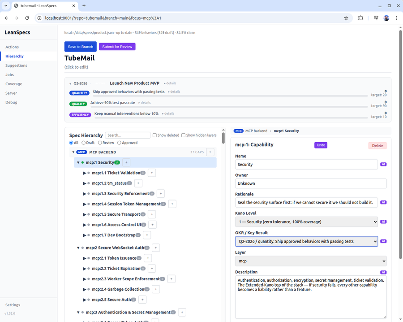Open Suggestions in the sidebar
The width and height of the screenshot is (403, 322).
16,65
